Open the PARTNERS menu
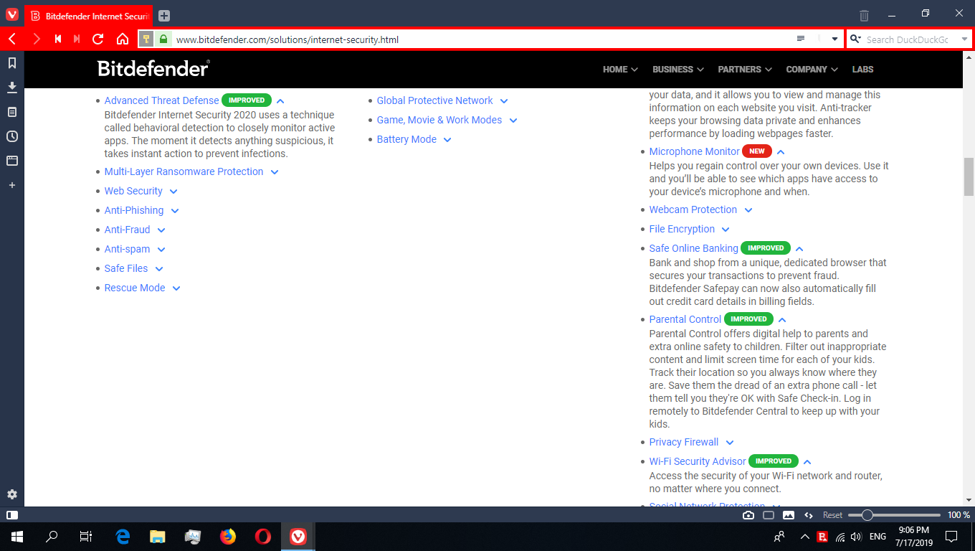 [745, 70]
